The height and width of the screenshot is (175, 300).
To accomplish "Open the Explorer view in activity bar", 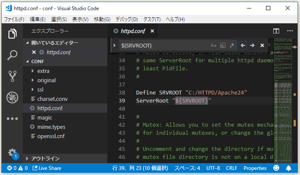I will tap(12, 34).
